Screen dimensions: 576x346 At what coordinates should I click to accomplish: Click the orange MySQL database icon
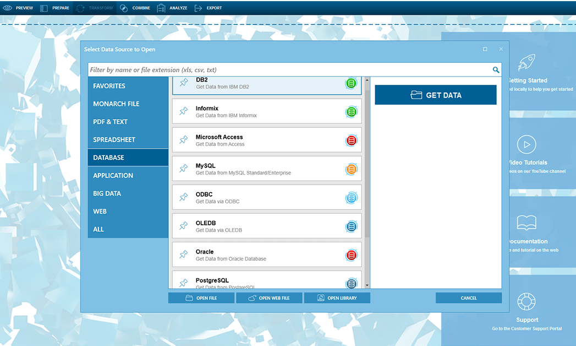[351, 169]
